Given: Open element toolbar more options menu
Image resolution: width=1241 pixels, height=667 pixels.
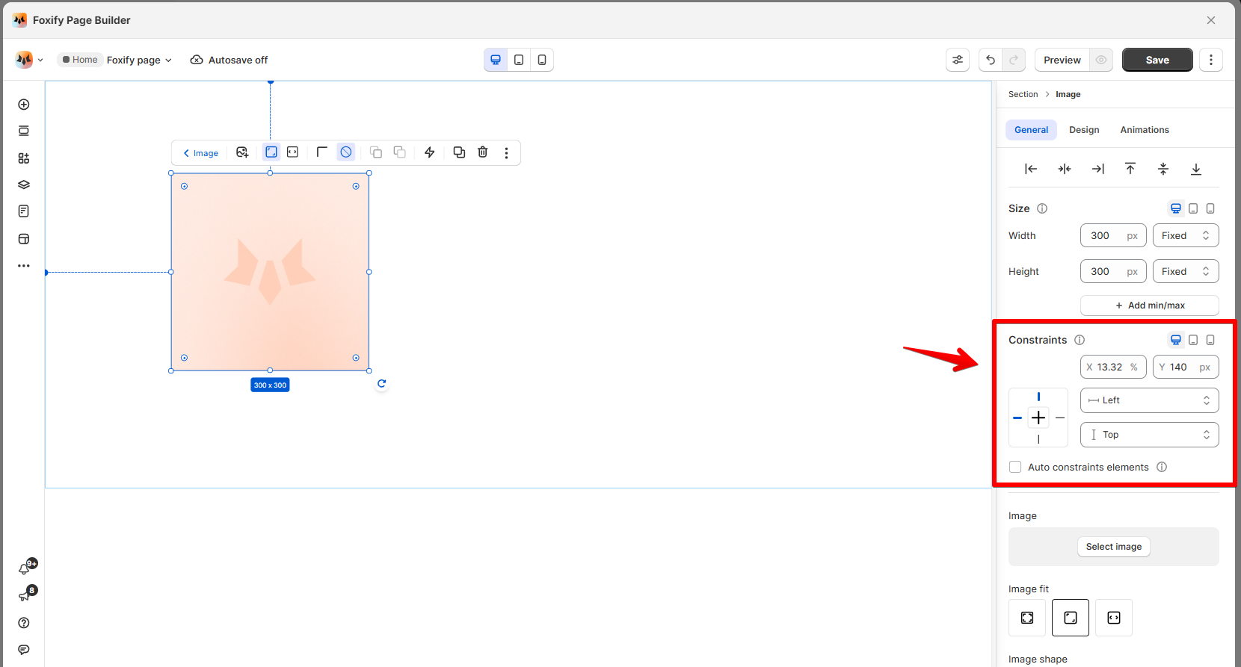Looking at the screenshot, I should coord(506,152).
